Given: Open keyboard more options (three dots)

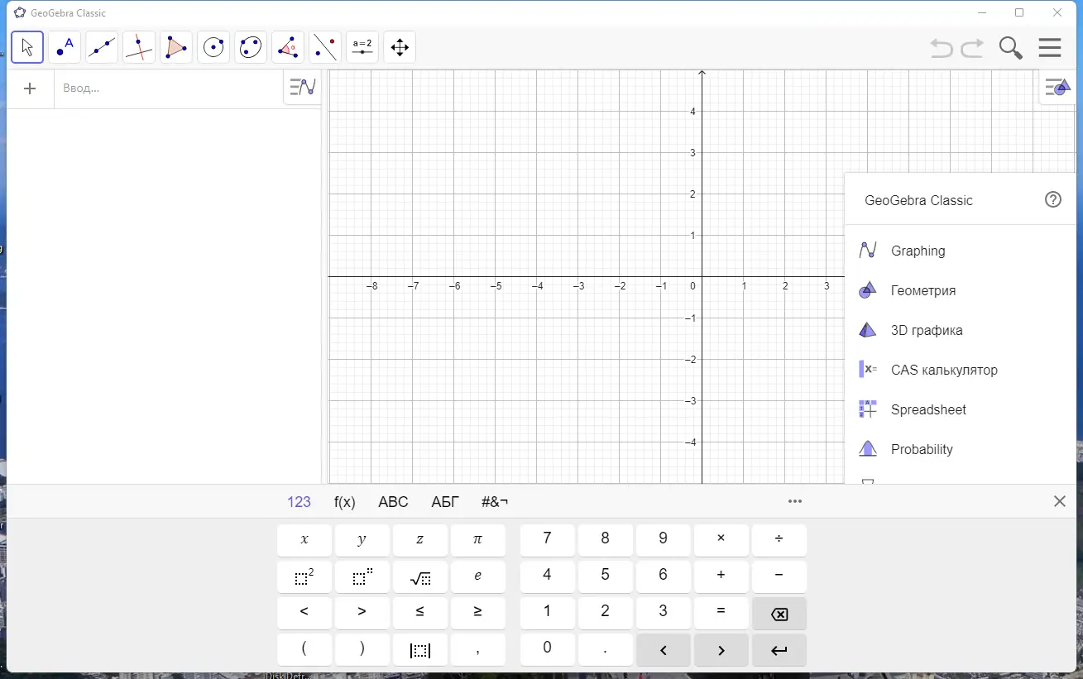Looking at the screenshot, I should click(795, 501).
